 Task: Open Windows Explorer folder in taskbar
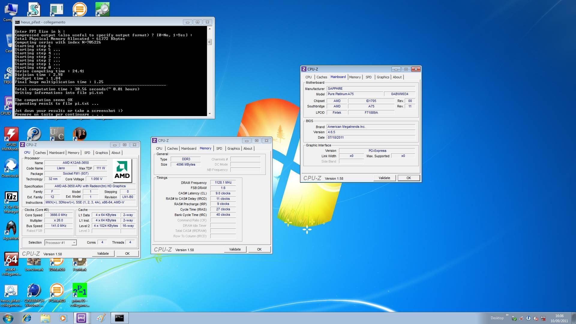[45, 318]
